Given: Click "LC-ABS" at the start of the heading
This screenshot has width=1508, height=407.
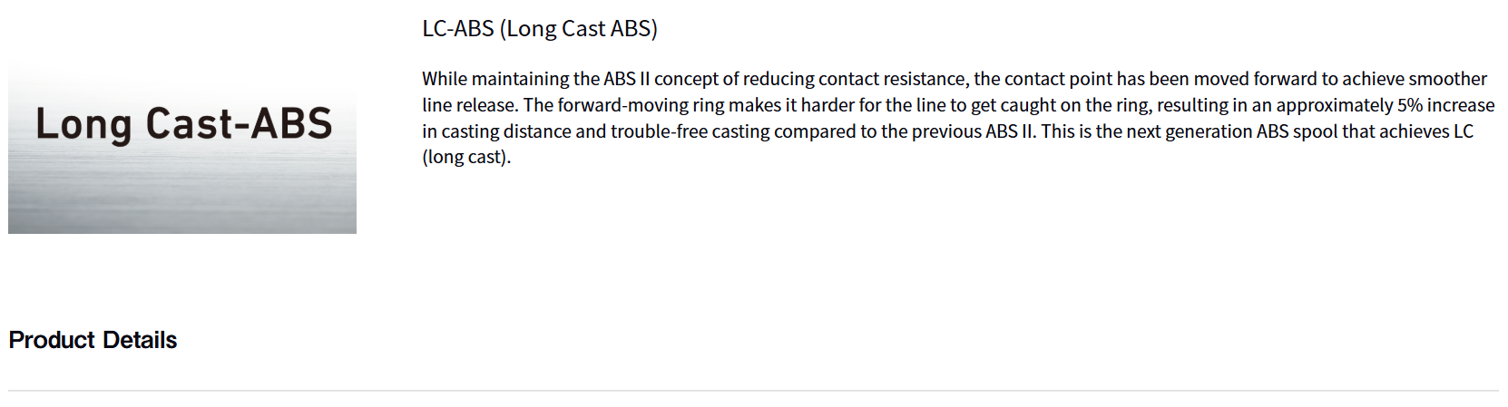Looking at the screenshot, I should [457, 29].
